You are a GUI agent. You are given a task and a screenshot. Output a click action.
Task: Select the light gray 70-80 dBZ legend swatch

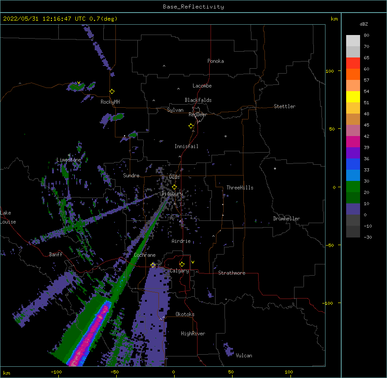coord(353,41)
